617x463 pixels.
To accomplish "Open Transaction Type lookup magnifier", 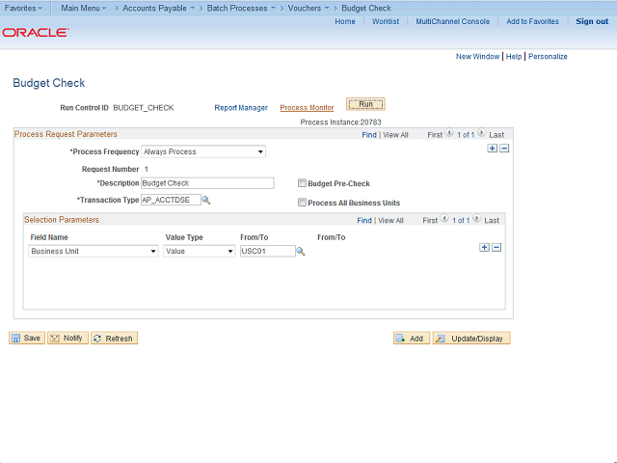I will (205, 201).
